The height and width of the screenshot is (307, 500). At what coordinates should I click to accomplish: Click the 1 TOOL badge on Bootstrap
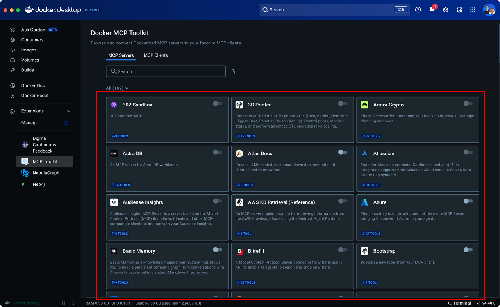[x=369, y=282]
